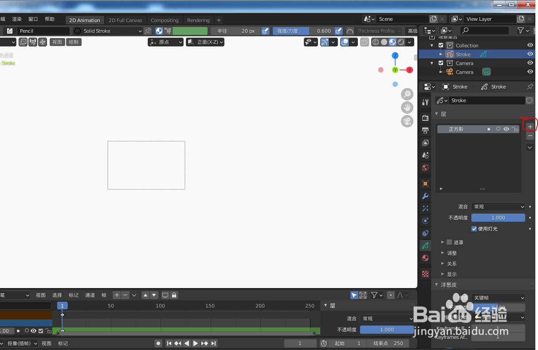538x350 pixels.
Task: Pin the properties editor context
Action: 530,87
